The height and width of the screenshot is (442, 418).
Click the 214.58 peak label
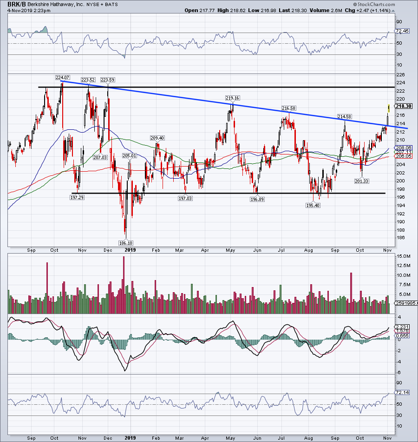click(x=345, y=117)
